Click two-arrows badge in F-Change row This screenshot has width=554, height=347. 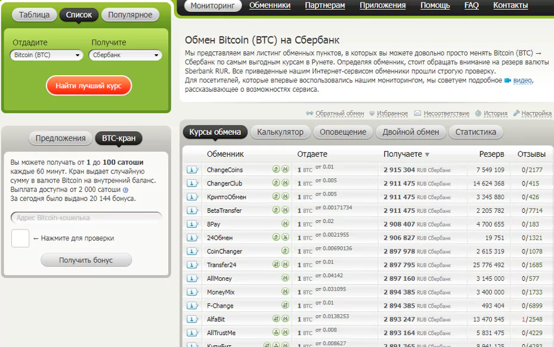[285, 305]
